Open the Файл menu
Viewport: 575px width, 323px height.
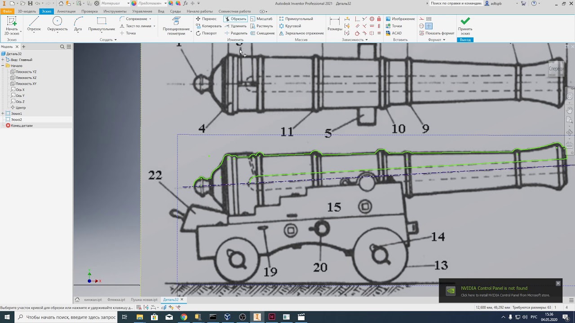[7, 11]
